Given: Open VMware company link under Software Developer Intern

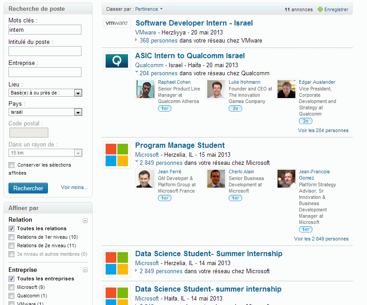Looking at the screenshot, I should pos(145,32).
